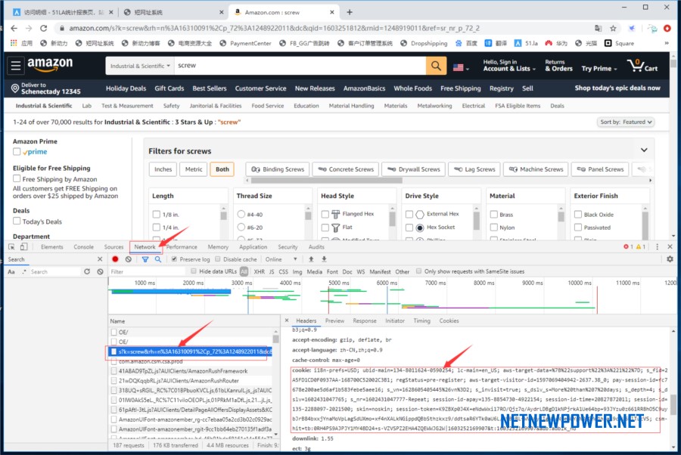The image size is (681, 455).
Task: Refresh the DevTools search results
Action: tap(87, 271)
